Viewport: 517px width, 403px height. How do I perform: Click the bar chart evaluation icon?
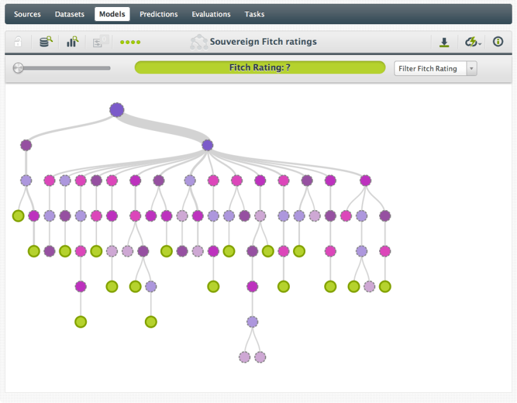coord(73,42)
